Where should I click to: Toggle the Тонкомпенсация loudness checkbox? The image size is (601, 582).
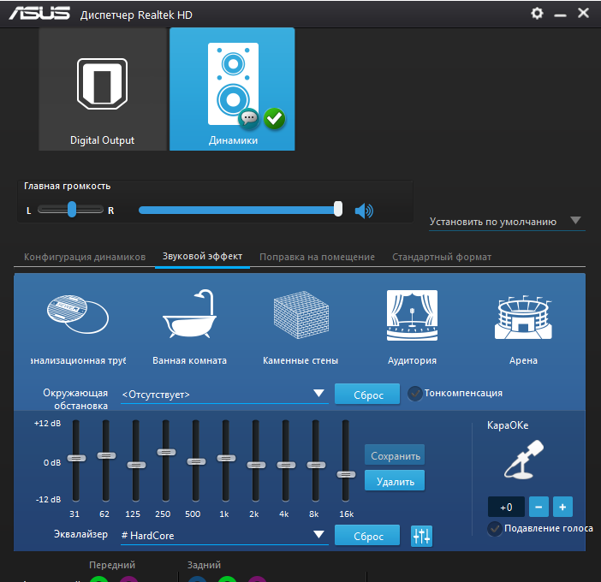pos(415,394)
